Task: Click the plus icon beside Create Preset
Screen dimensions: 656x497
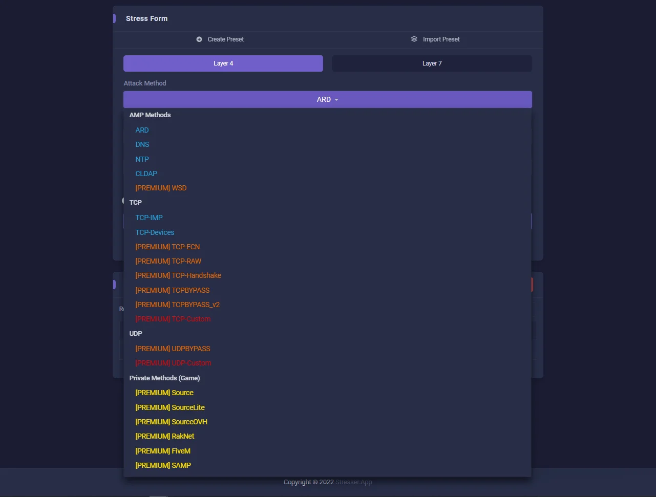Action: click(x=199, y=39)
